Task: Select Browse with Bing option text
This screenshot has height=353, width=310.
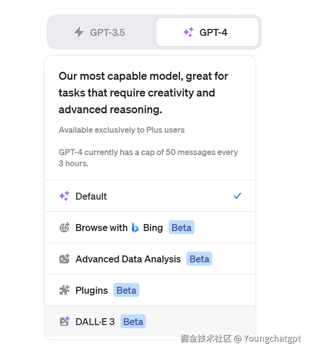Action: click(101, 228)
